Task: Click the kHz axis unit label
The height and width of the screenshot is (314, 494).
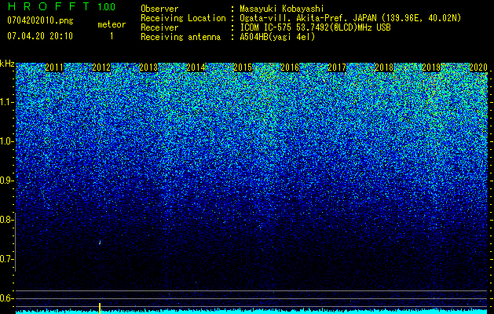Action: point(7,64)
